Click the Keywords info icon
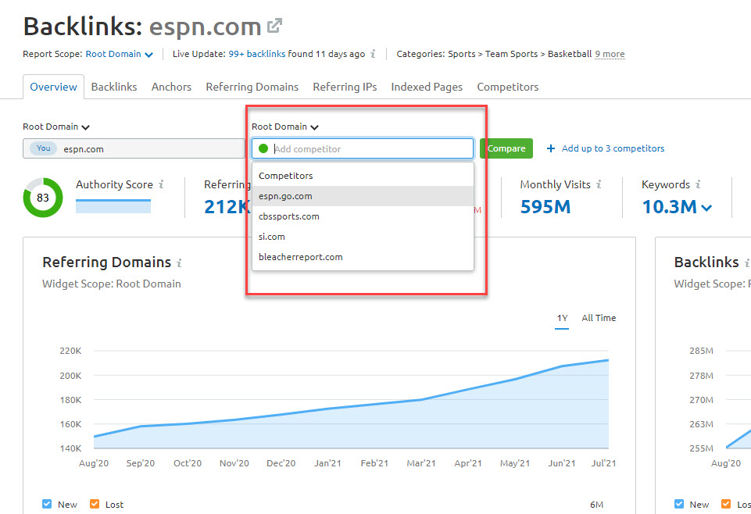This screenshot has height=514, width=751. (698, 184)
